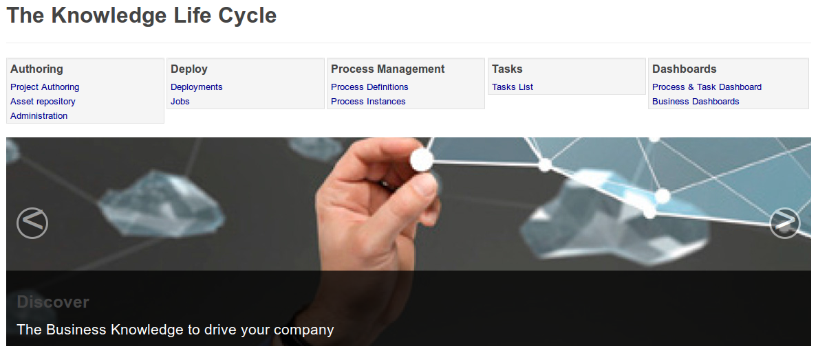Click the Tasks section heading
The image size is (818, 353).
[507, 69]
